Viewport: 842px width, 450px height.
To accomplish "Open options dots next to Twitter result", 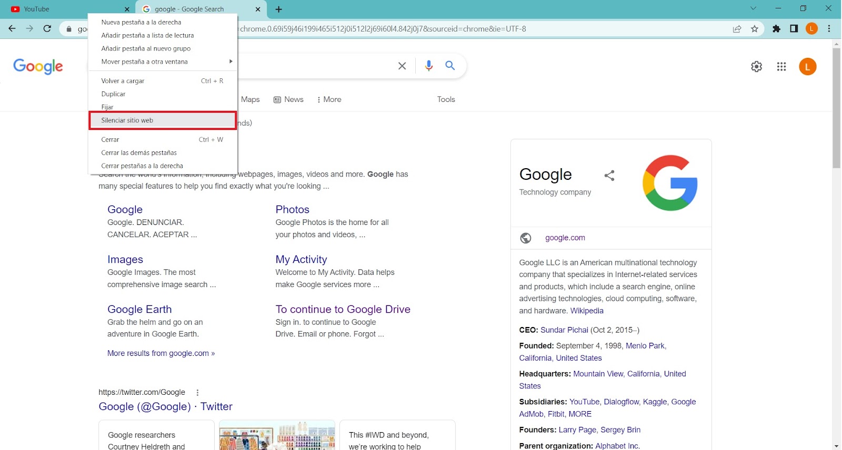I will tap(197, 393).
